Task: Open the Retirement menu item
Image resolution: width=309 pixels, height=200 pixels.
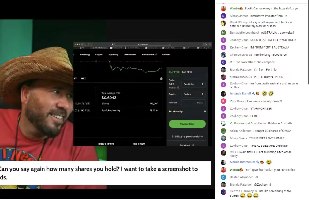Action: [130, 55]
